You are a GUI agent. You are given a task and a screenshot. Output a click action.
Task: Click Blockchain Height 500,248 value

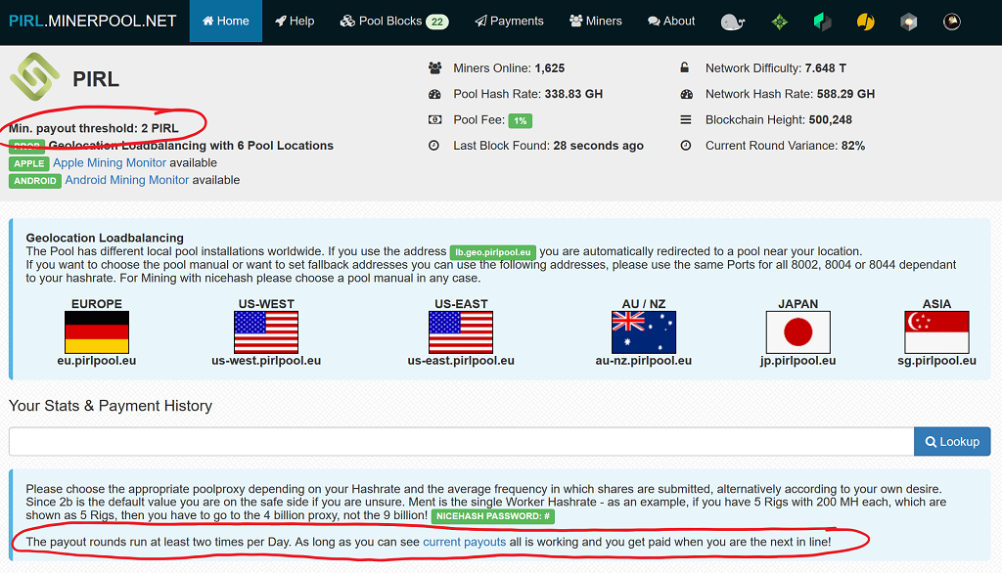(830, 119)
